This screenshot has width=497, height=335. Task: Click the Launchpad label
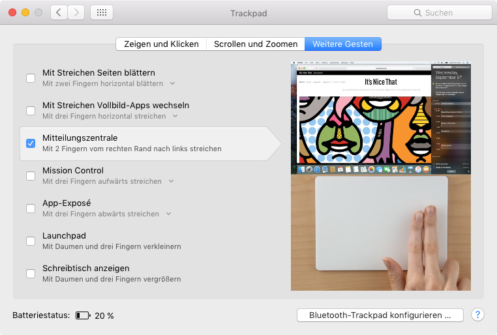[64, 235]
